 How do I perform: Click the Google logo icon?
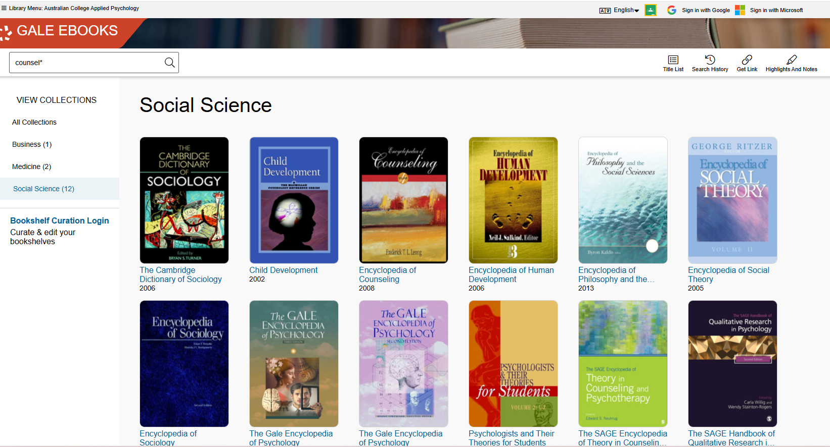tap(672, 10)
